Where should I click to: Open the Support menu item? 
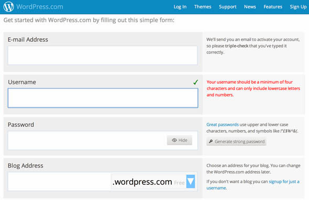[228, 7]
